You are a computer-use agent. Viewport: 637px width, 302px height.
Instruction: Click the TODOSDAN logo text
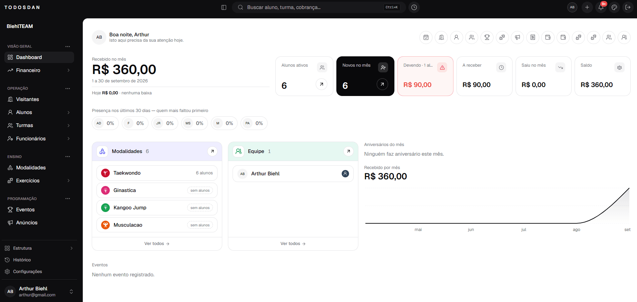22,7
